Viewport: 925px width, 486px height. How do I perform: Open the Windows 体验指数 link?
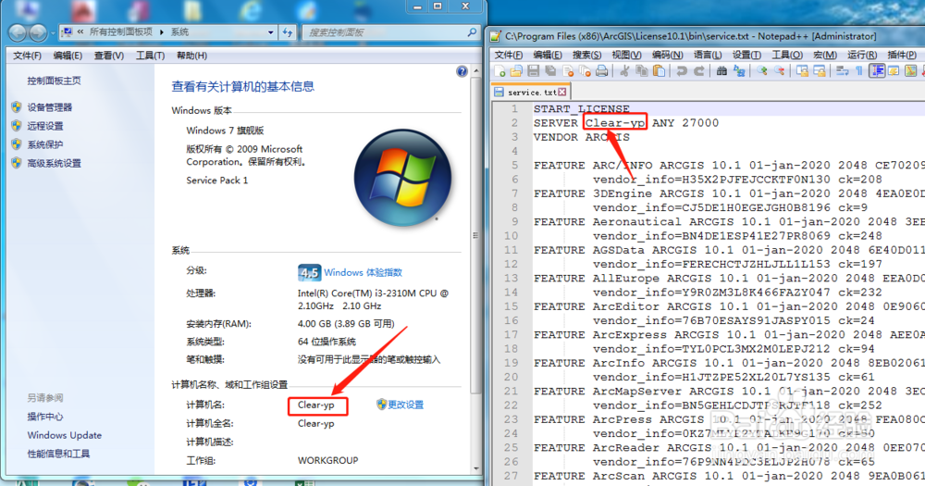(363, 272)
